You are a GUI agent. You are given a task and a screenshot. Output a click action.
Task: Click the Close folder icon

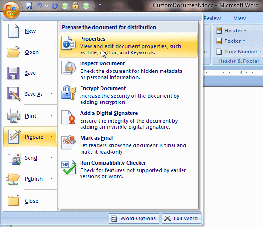14,200
